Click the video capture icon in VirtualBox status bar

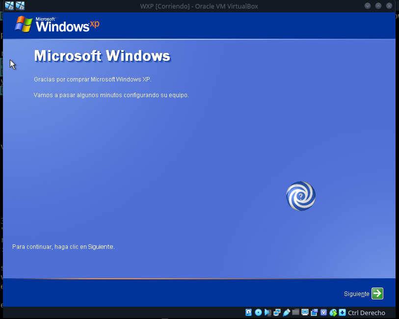[314, 313]
